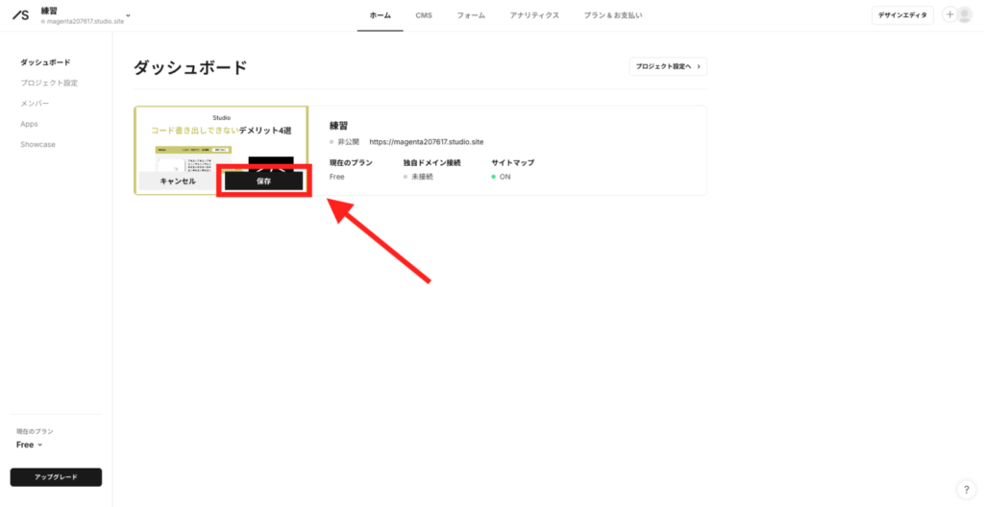Open the フォーム tab

point(471,15)
